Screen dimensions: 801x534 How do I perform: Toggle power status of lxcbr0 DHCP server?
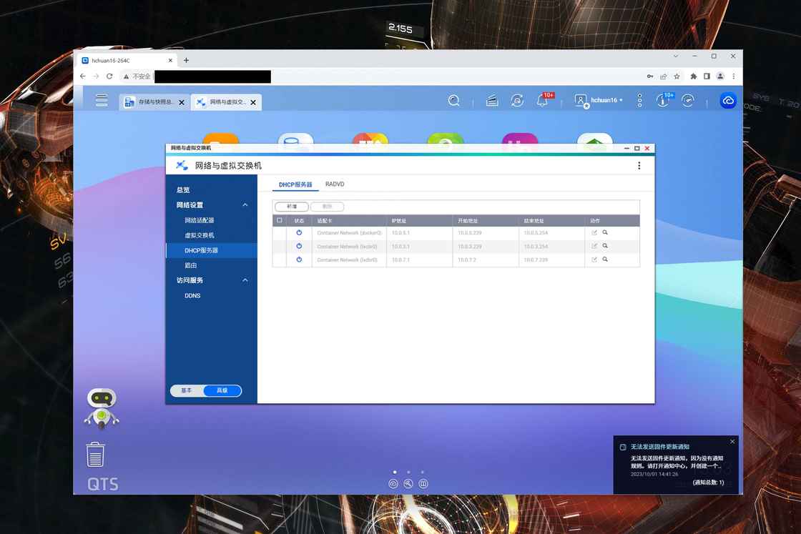(x=299, y=246)
